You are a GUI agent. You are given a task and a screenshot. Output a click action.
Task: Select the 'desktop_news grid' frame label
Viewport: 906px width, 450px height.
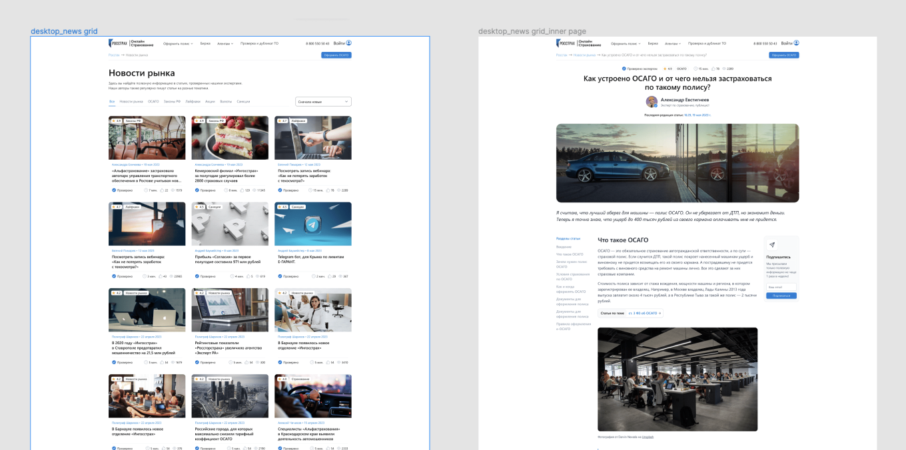click(64, 31)
